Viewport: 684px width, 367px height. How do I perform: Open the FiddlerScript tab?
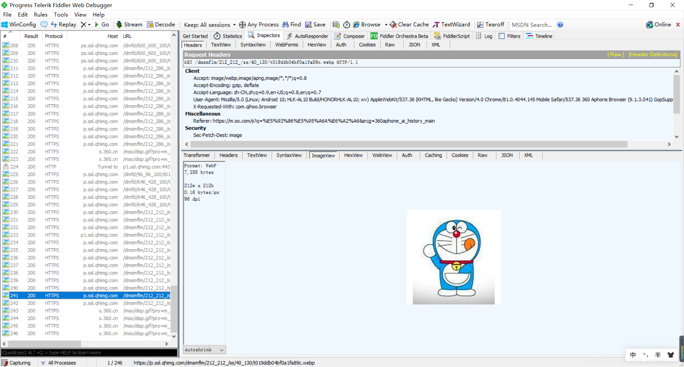click(452, 36)
